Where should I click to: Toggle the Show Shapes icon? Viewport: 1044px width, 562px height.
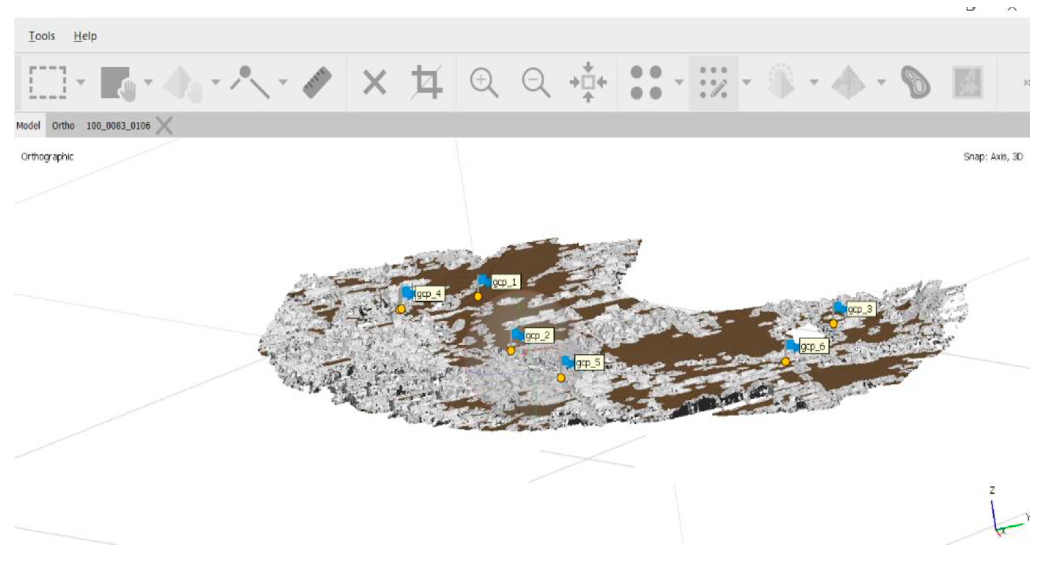tap(916, 83)
